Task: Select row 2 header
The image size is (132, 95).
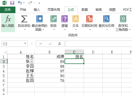Action: 4,62
